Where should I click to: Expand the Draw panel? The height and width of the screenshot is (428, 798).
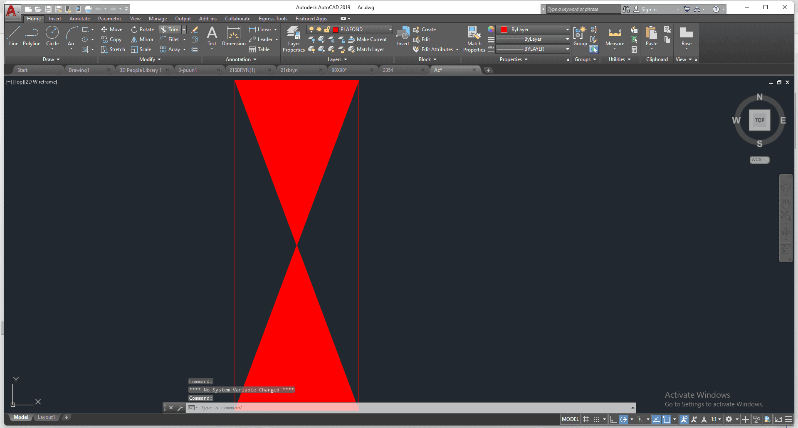click(x=51, y=59)
